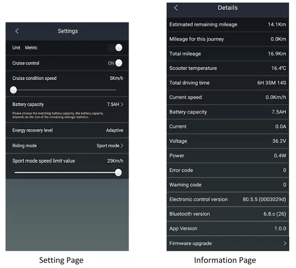Click the 80.5.5 (0003029d) version value

264,200
